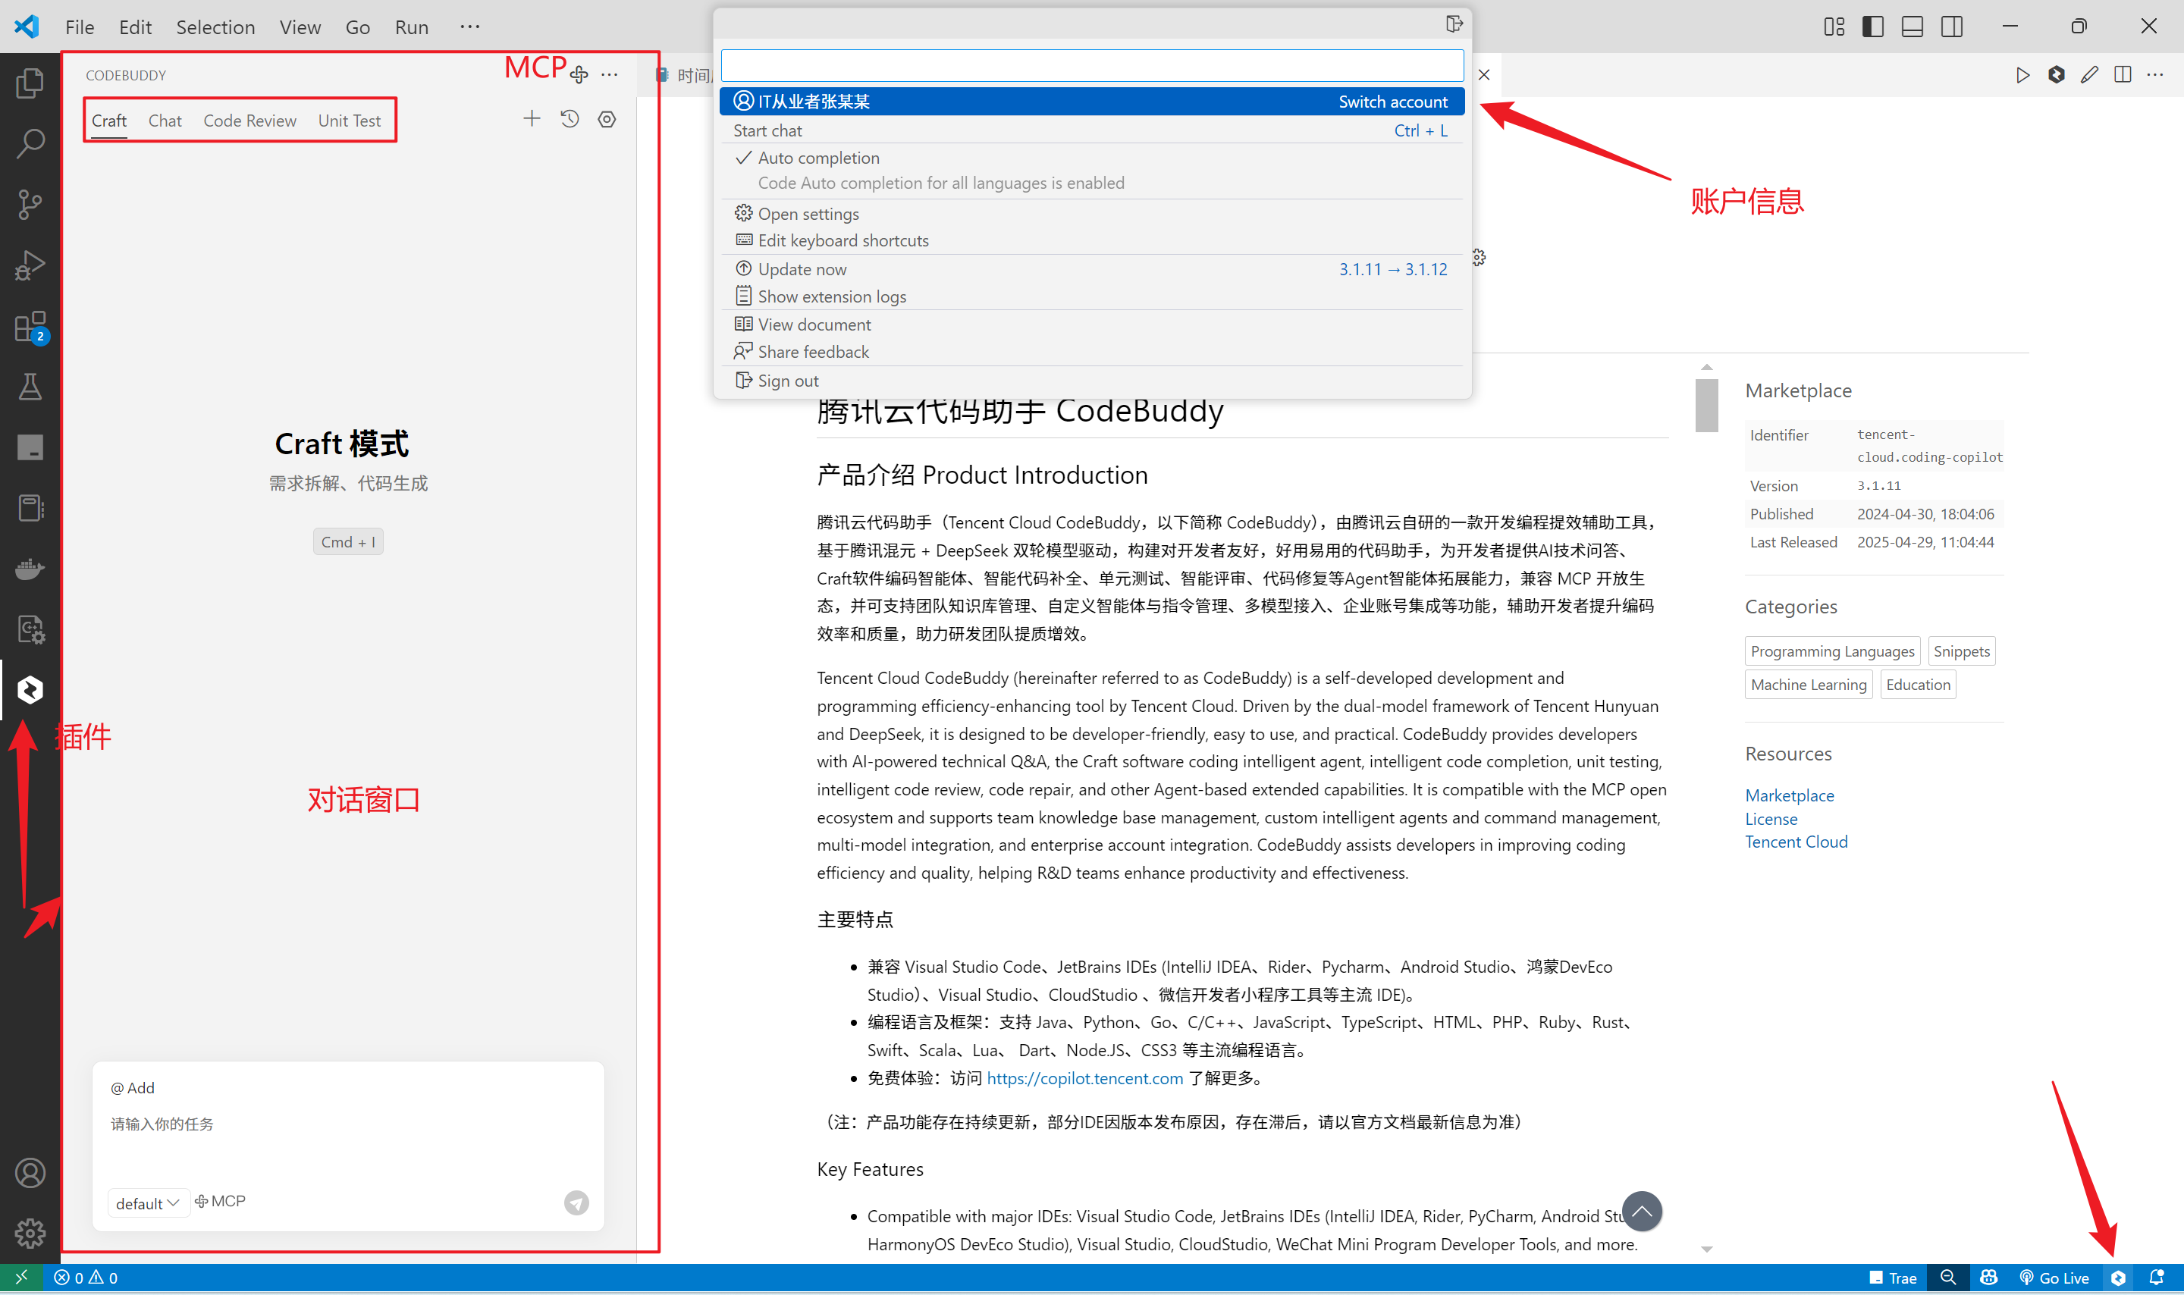Image resolution: width=2184 pixels, height=1295 pixels.
Task: Open the Docker view in activity bar
Action: (30, 569)
